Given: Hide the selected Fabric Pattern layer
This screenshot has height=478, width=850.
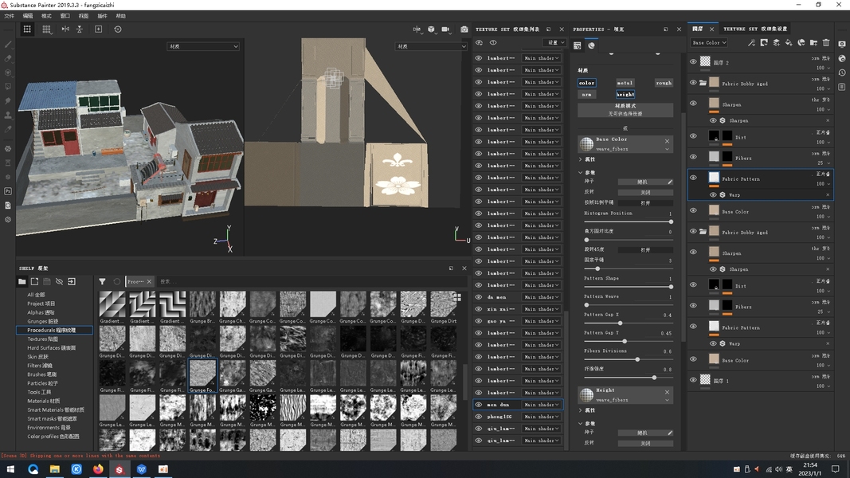Looking at the screenshot, I should pos(693,178).
